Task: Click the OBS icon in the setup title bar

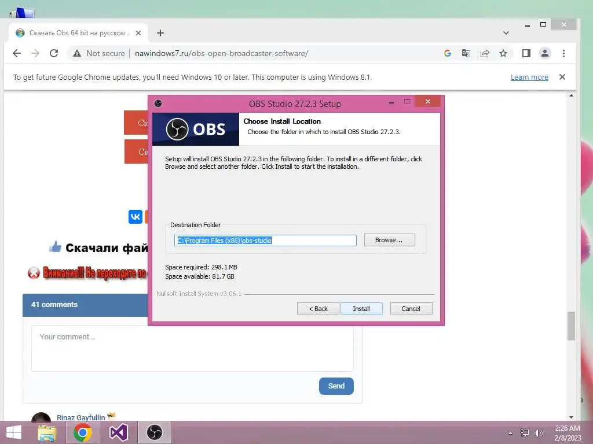Action: [x=158, y=103]
